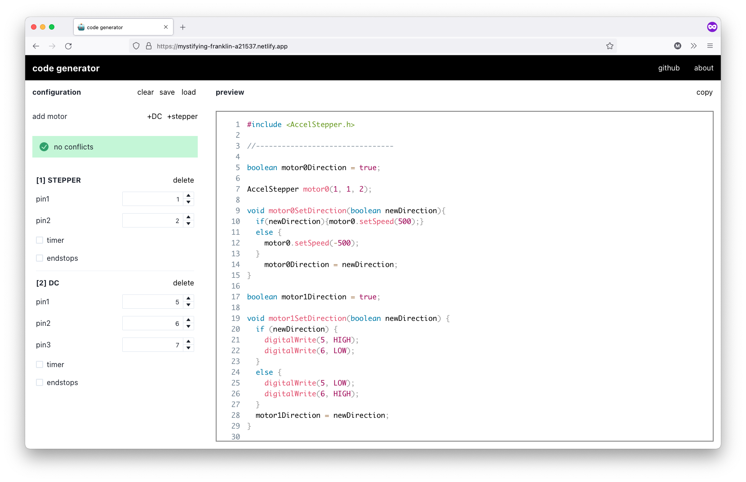Screen dimensions: 746x482
Task: Click the STEPPER pin2 input field
Action: 153,220
